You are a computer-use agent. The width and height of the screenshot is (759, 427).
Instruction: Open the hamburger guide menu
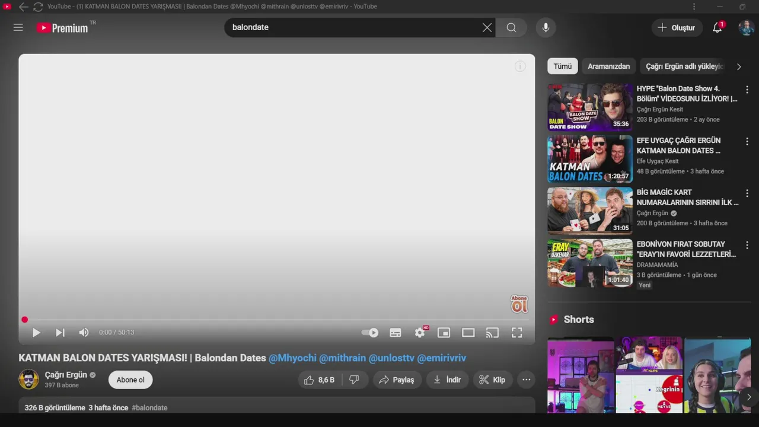click(18, 27)
